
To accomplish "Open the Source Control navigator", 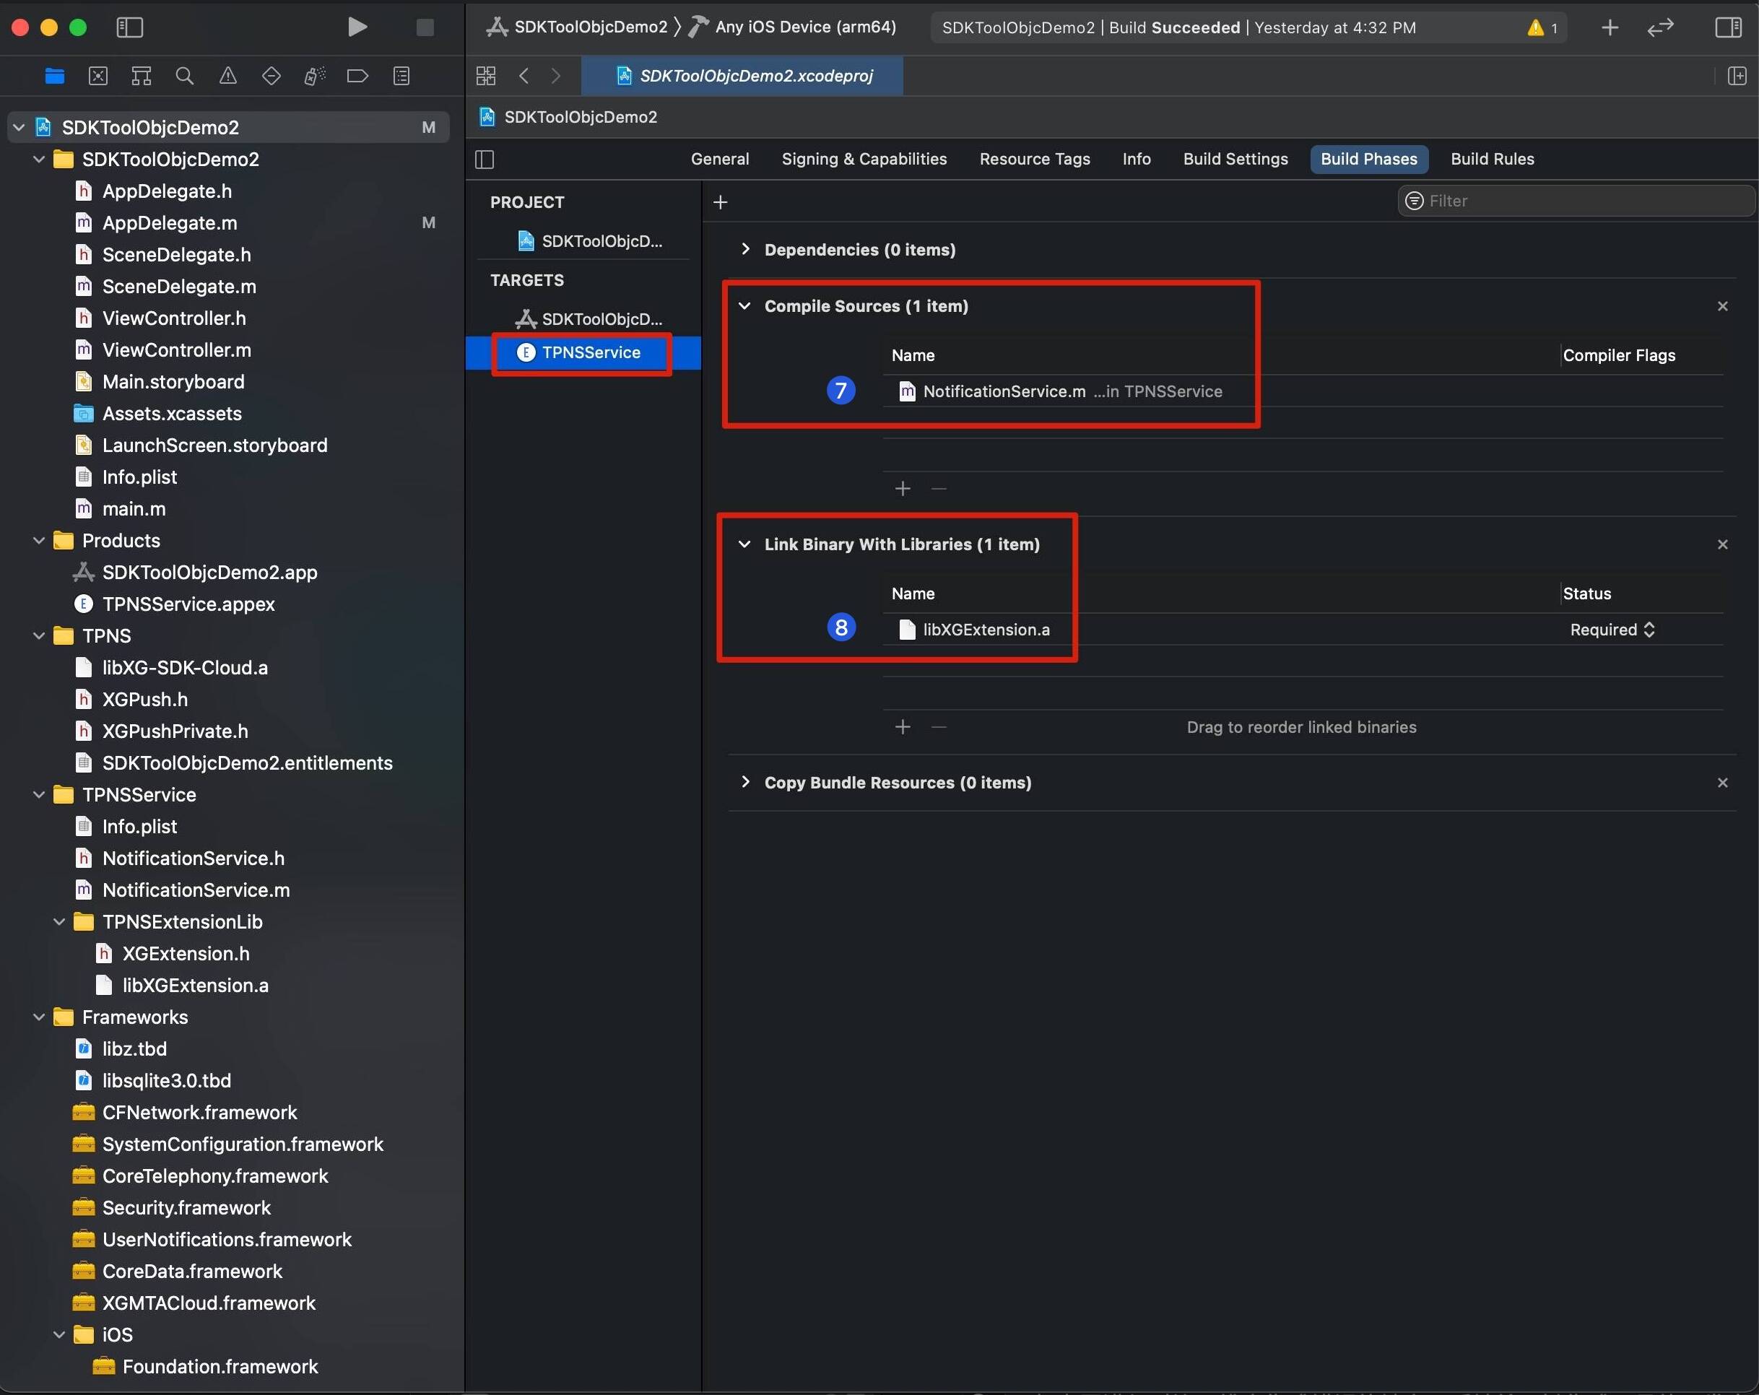I will [x=98, y=76].
